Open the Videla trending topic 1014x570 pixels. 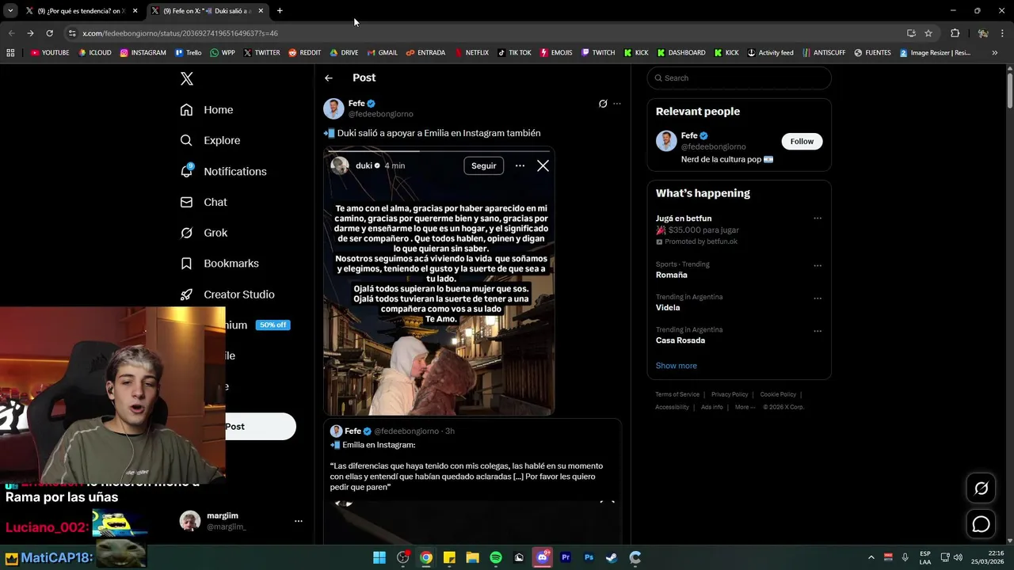[x=668, y=307]
